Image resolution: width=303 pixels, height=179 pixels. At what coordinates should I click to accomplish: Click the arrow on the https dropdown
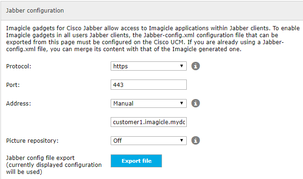(182, 66)
